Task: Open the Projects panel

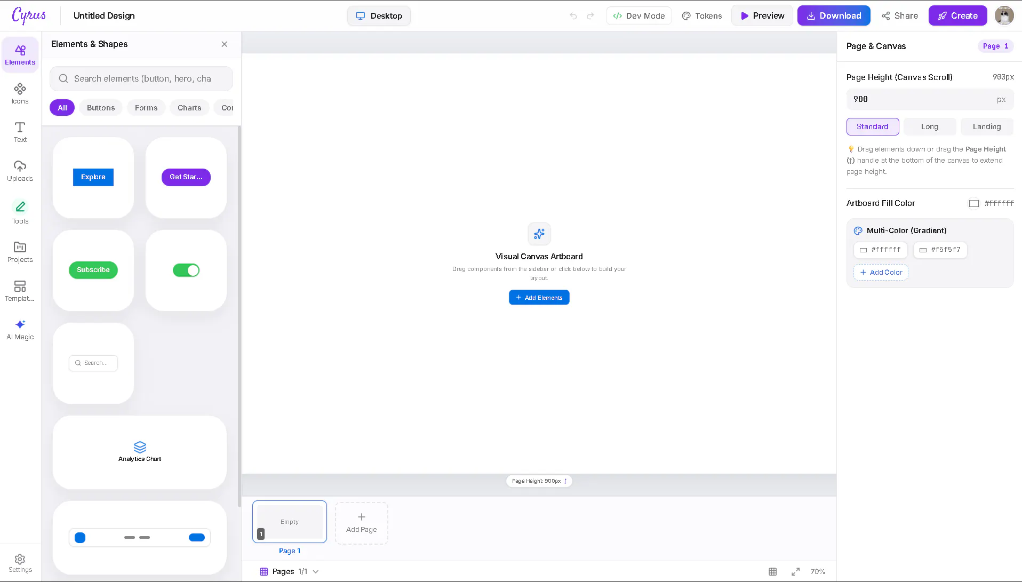Action: pos(20,252)
